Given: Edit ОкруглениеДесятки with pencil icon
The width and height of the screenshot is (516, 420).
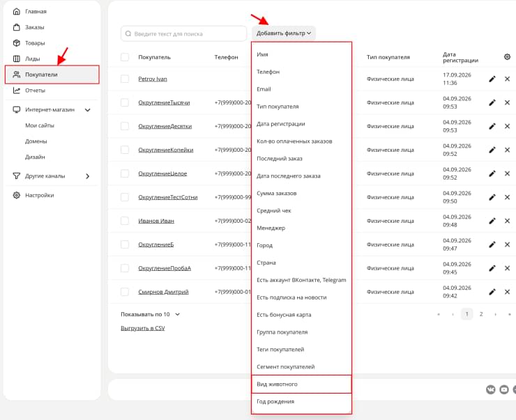Looking at the screenshot, I should point(492,126).
